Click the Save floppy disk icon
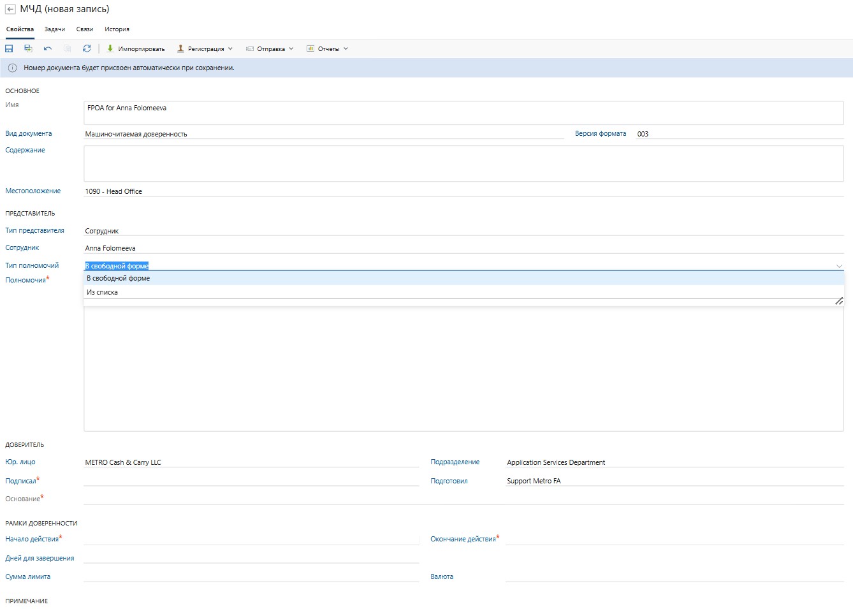Image resolution: width=853 pixels, height=609 pixels. coord(9,48)
